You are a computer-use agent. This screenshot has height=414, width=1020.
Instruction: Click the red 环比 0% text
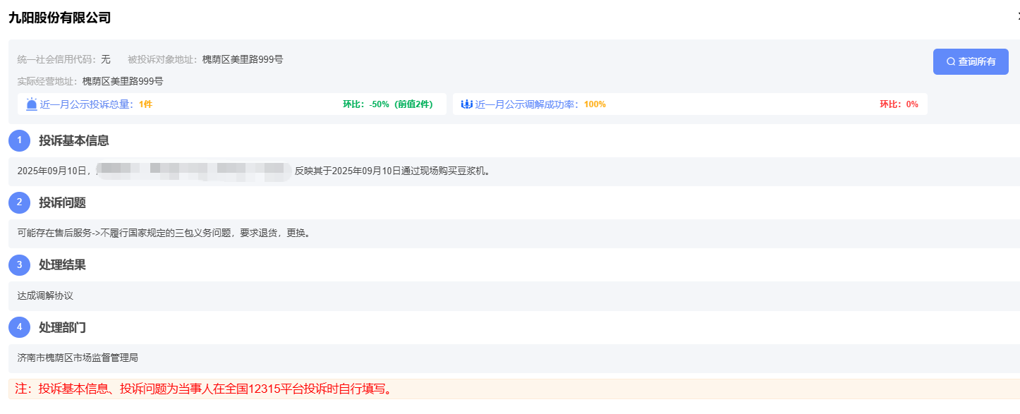[x=899, y=104]
